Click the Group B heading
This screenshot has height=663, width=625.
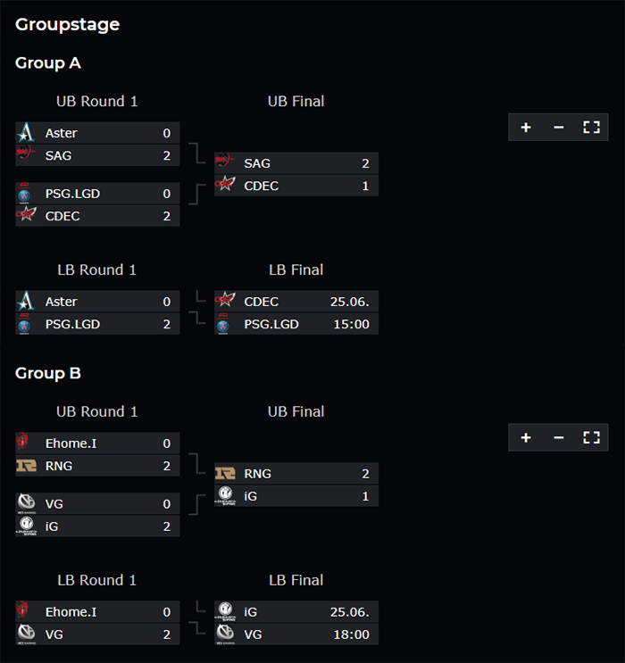pos(48,373)
